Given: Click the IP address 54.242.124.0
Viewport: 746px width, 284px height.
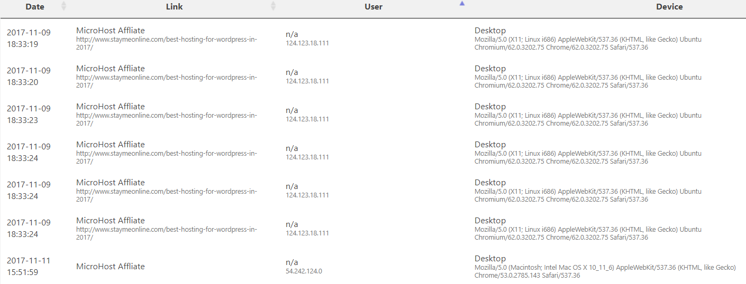Looking at the screenshot, I should point(304,271).
